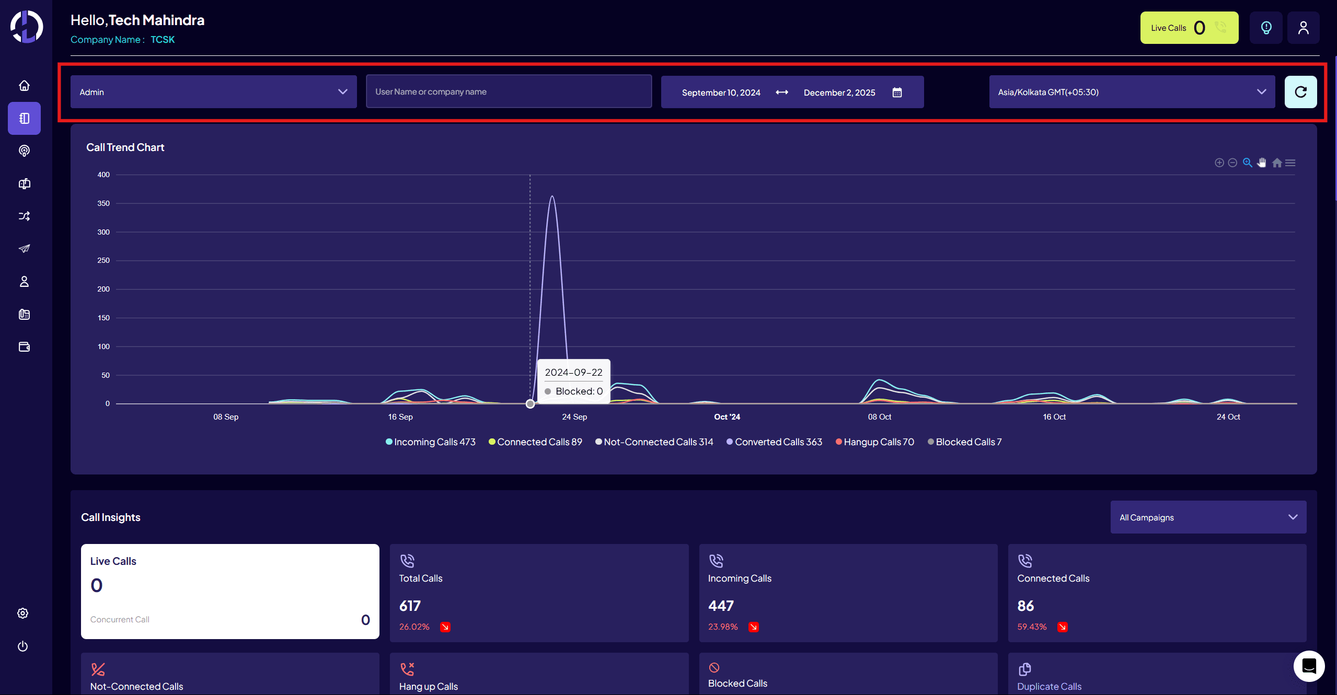Reset chart zoom with home icon
Image resolution: width=1337 pixels, height=695 pixels.
[x=1277, y=163]
